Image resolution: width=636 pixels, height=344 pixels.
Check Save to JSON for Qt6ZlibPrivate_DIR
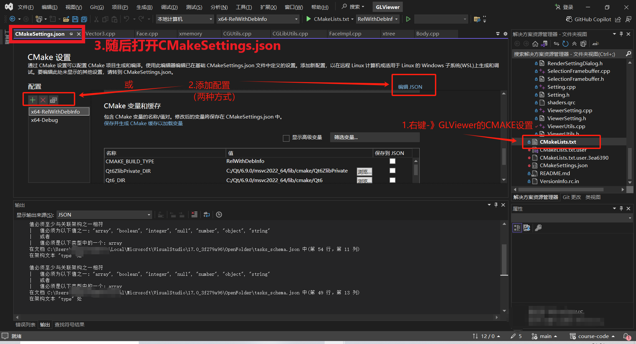click(x=393, y=171)
